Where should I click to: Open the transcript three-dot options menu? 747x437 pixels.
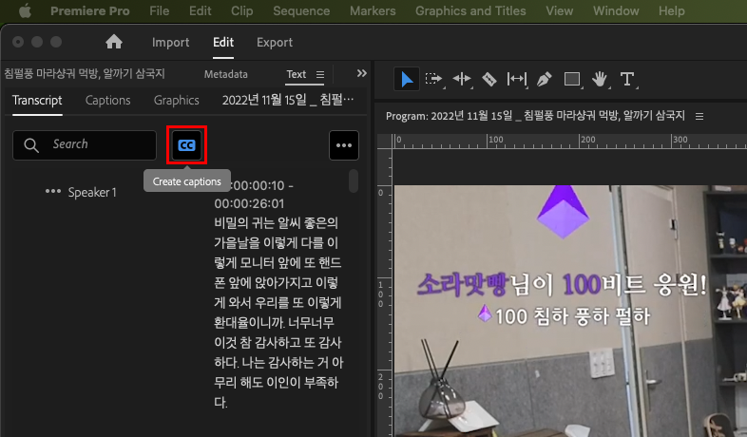[344, 145]
